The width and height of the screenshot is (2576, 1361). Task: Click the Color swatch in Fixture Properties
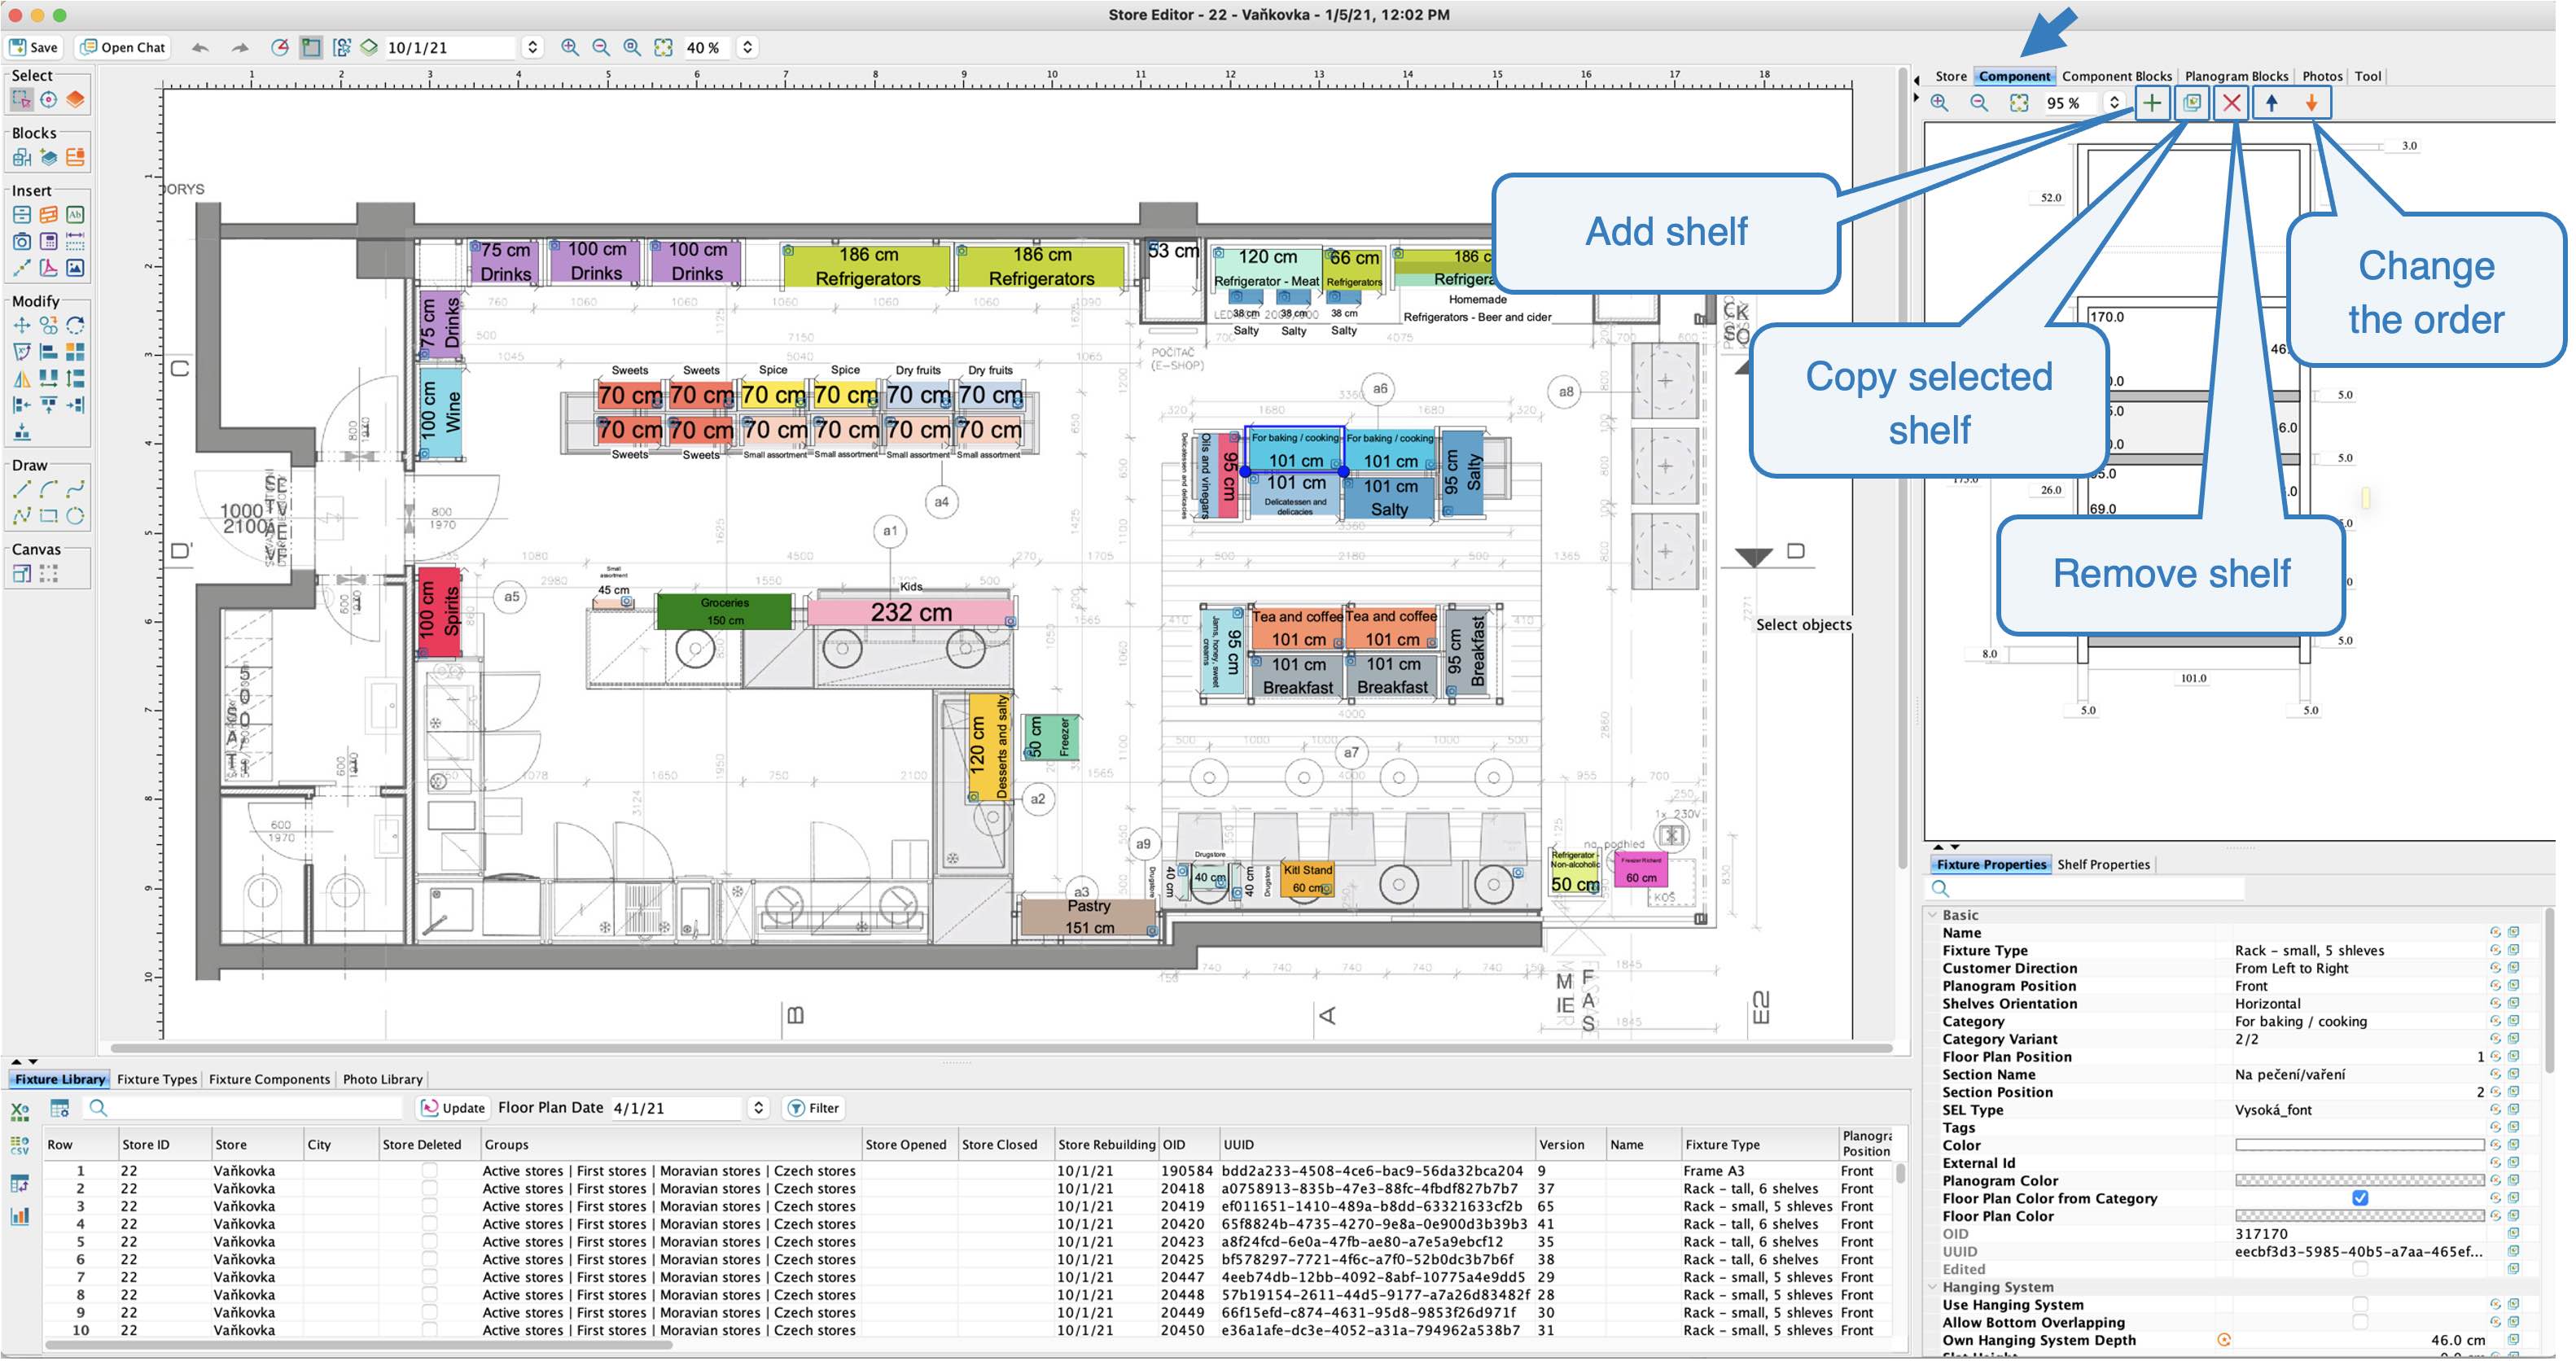point(2359,1145)
